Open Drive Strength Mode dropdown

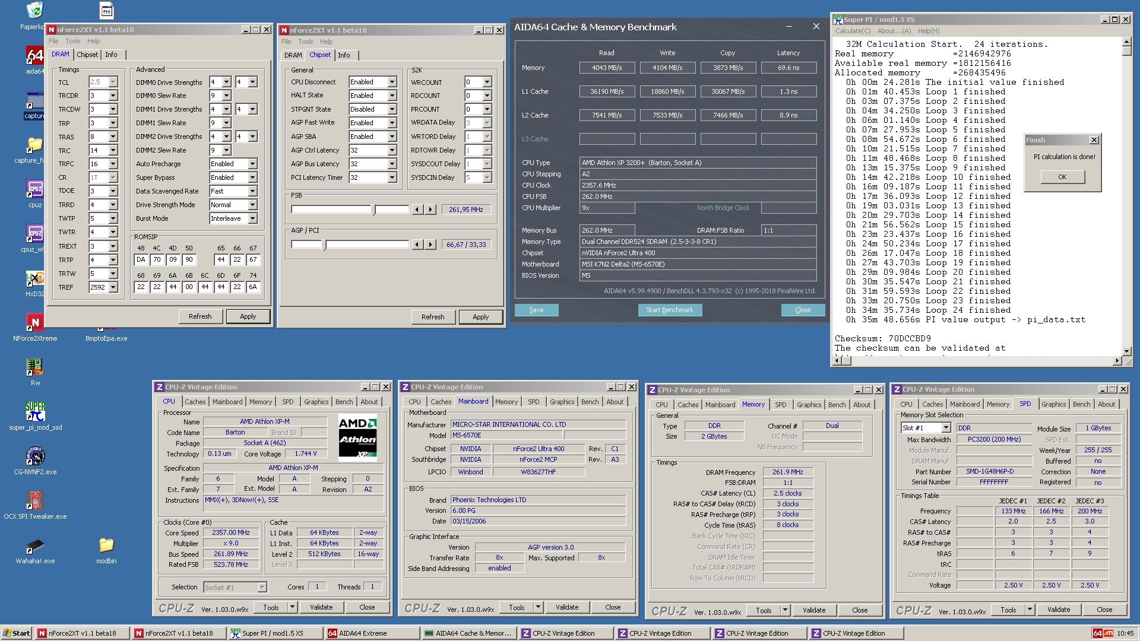pyautogui.click(x=252, y=205)
